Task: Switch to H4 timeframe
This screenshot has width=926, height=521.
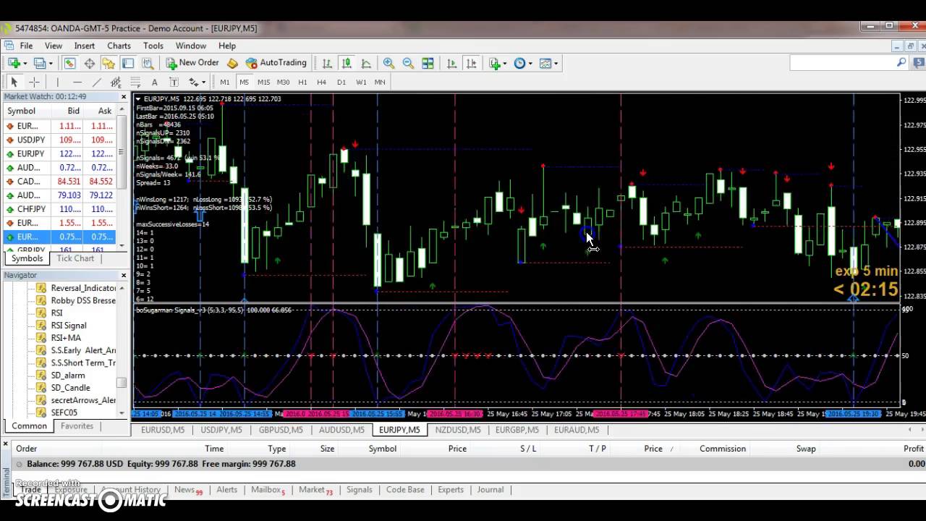Action: (321, 82)
